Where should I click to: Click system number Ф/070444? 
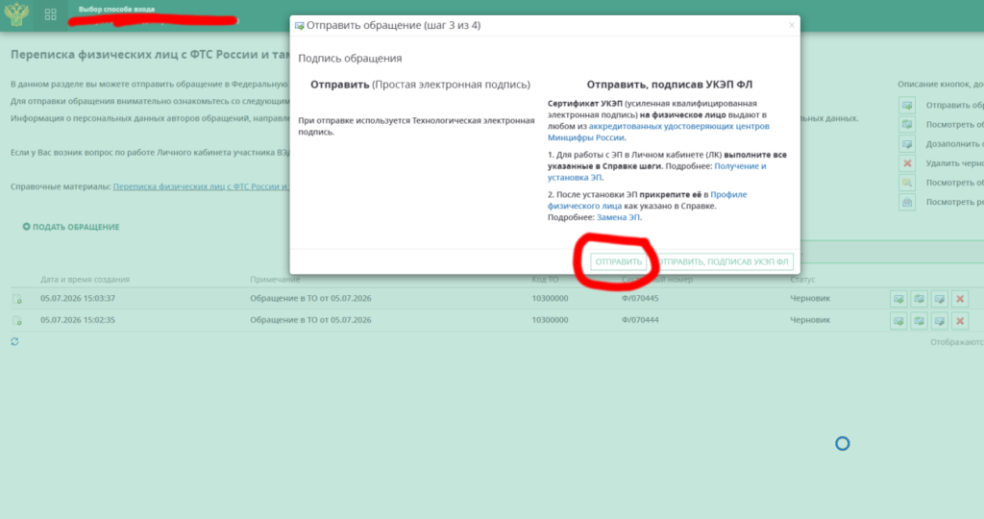coord(640,319)
